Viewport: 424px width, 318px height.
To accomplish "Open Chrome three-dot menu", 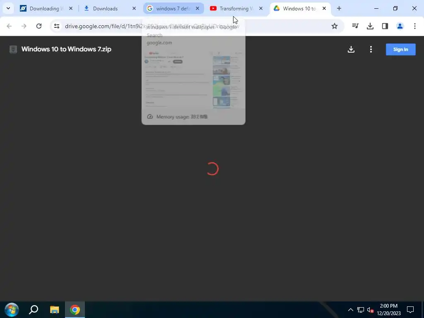I will point(415,26).
